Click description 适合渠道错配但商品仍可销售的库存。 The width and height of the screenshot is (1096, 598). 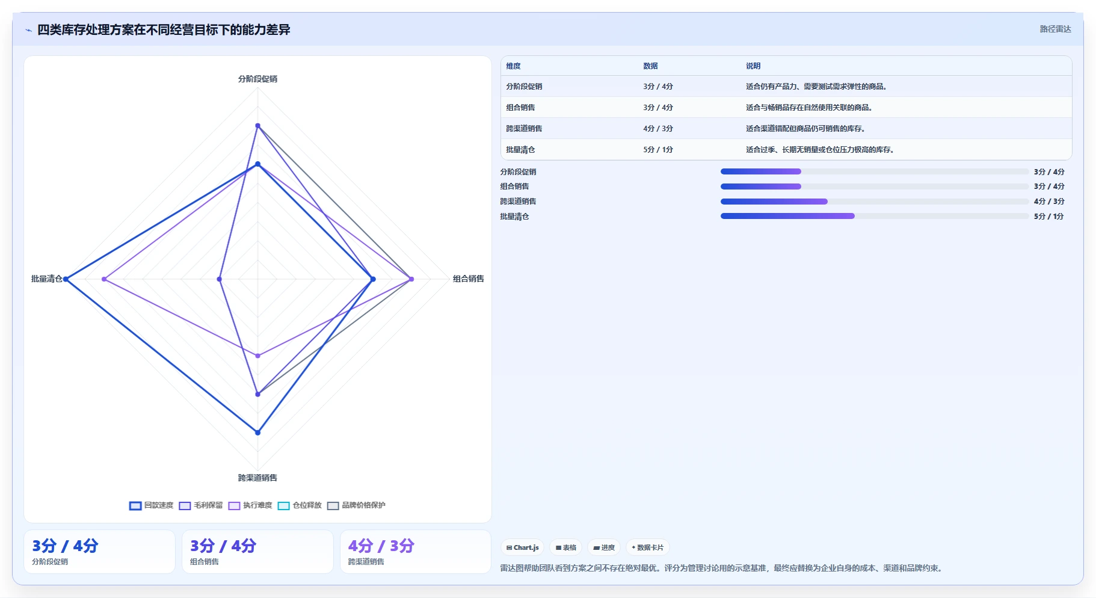tap(807, 129)
